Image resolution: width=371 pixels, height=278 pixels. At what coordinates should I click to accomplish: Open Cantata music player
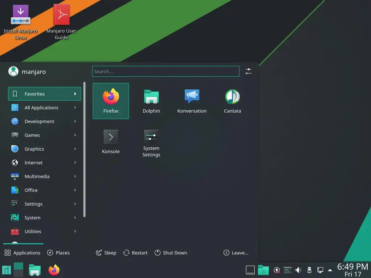[x=232, y=101]
